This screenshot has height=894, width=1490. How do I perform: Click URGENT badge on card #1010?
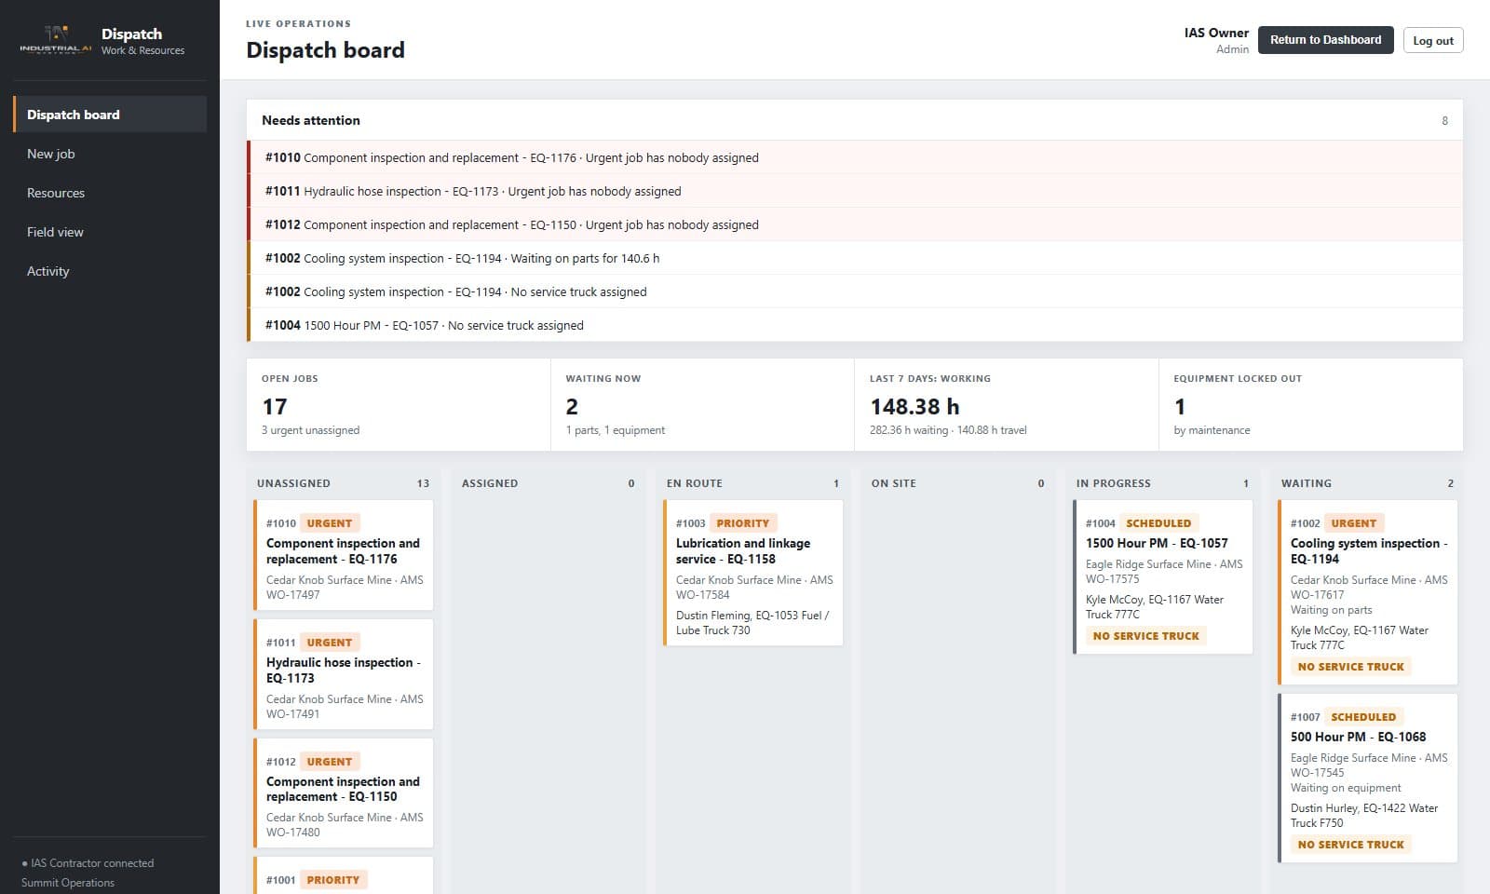tap(330, 523)
